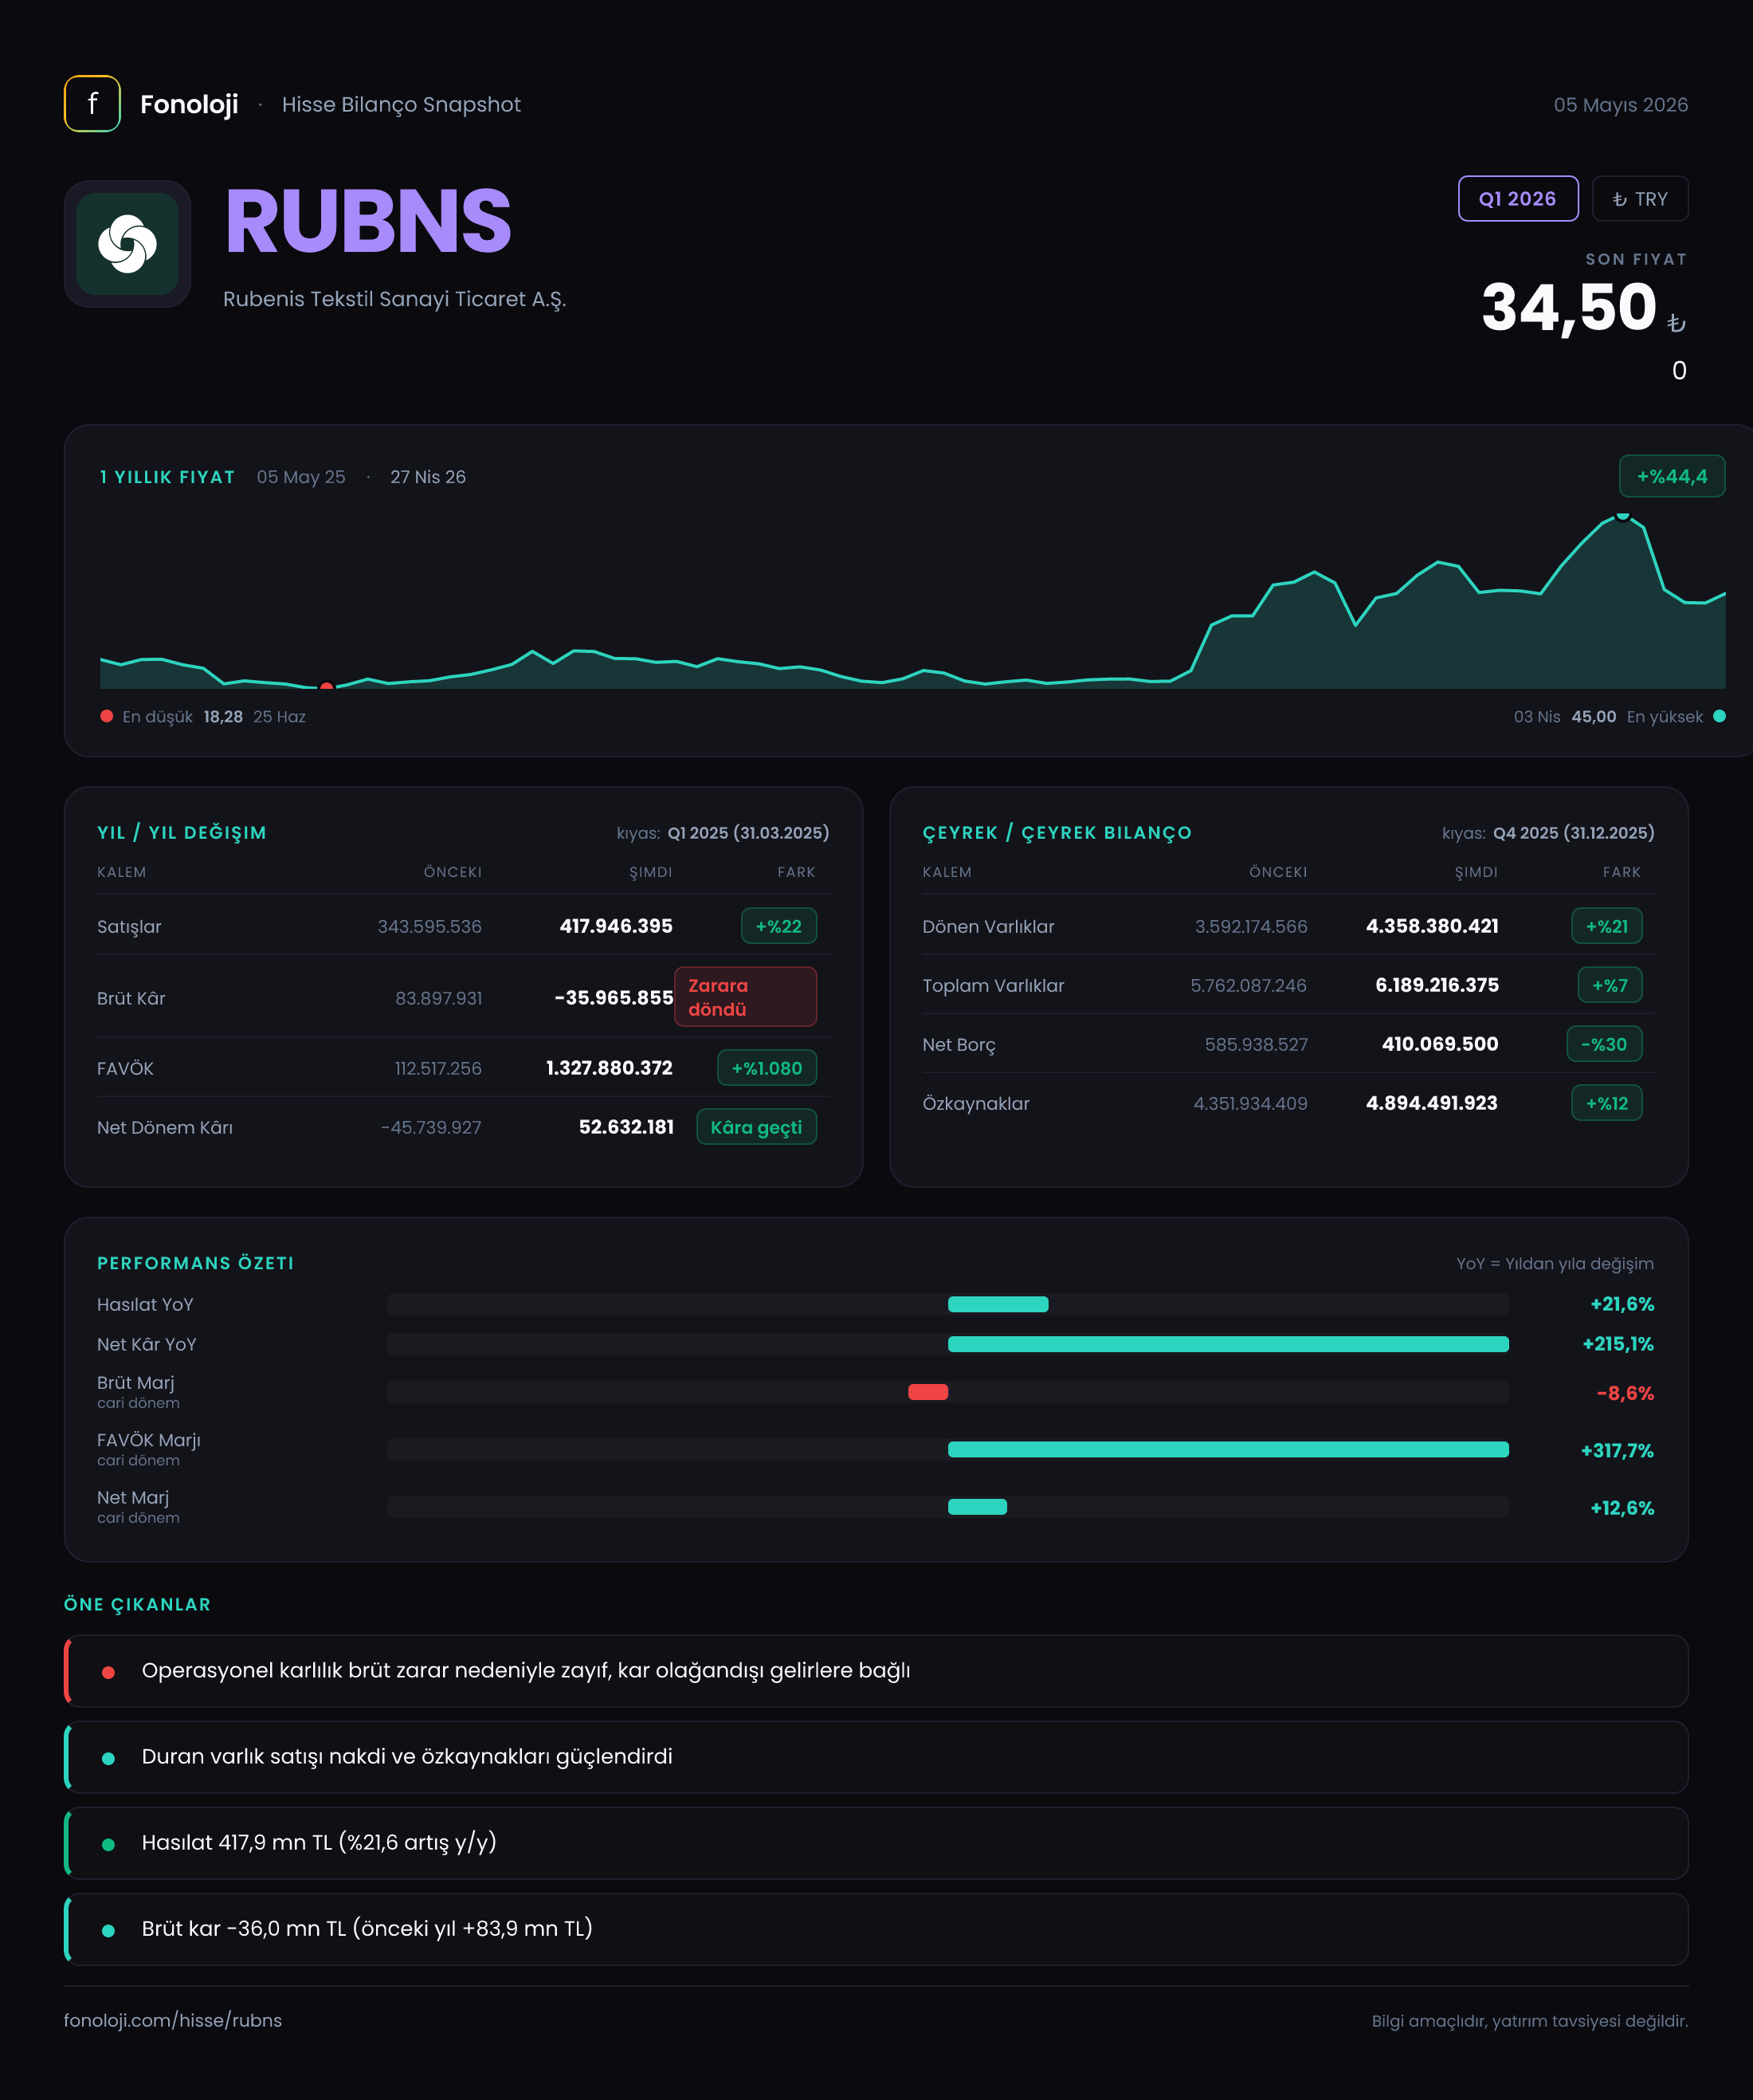Click the +%22 badge in Satışlar row

point(778,926)
